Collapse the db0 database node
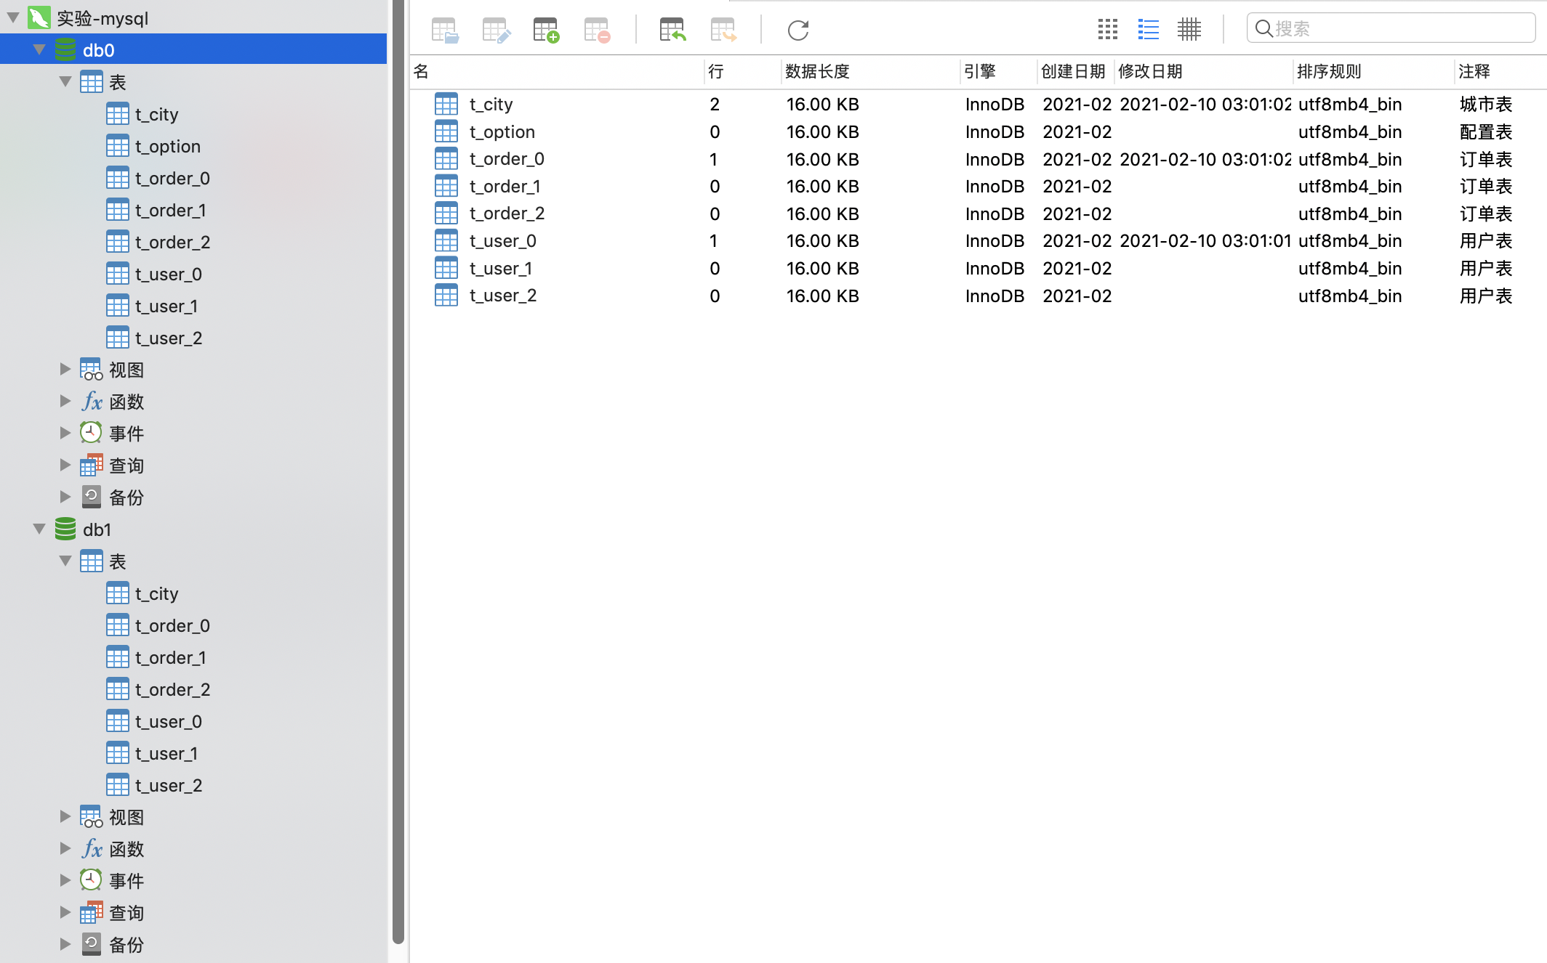 [39, 50]
